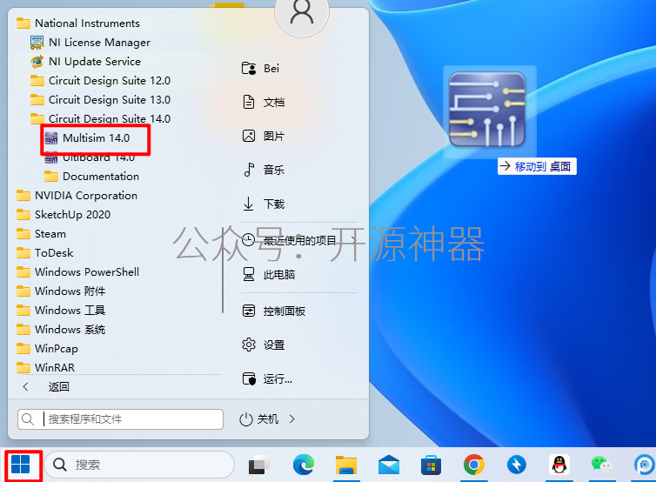Expand 最近使用的项目 recent items
The image size is (656, 482).
coord(299,240)
